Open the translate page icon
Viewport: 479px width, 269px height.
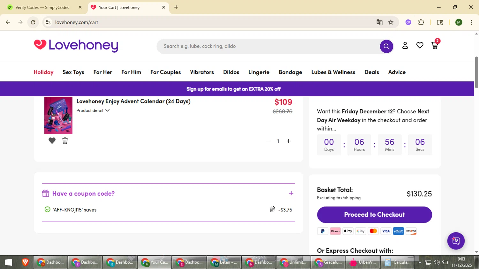[379, 22]
